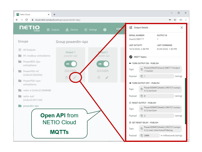This screenshot has width=202, height=152.
Task: Open the browser profile avatar
Action: point(181,20)
